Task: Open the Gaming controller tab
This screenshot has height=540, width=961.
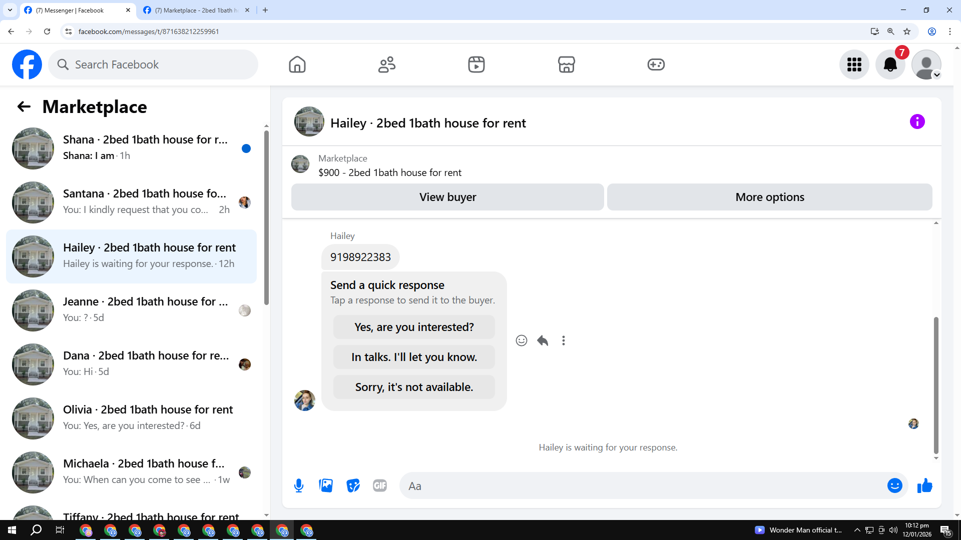Action: (656, 64)
